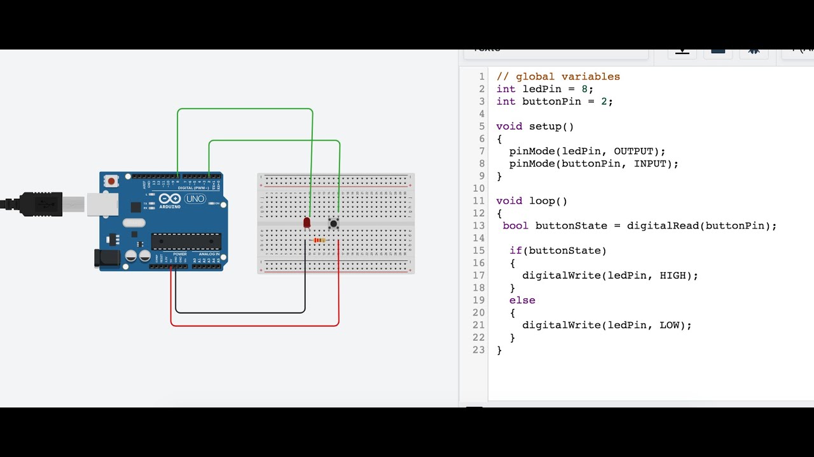Click the pushbutton on the breadboard
This screenshot has width=814, height=457.
(x=333, y=223)
